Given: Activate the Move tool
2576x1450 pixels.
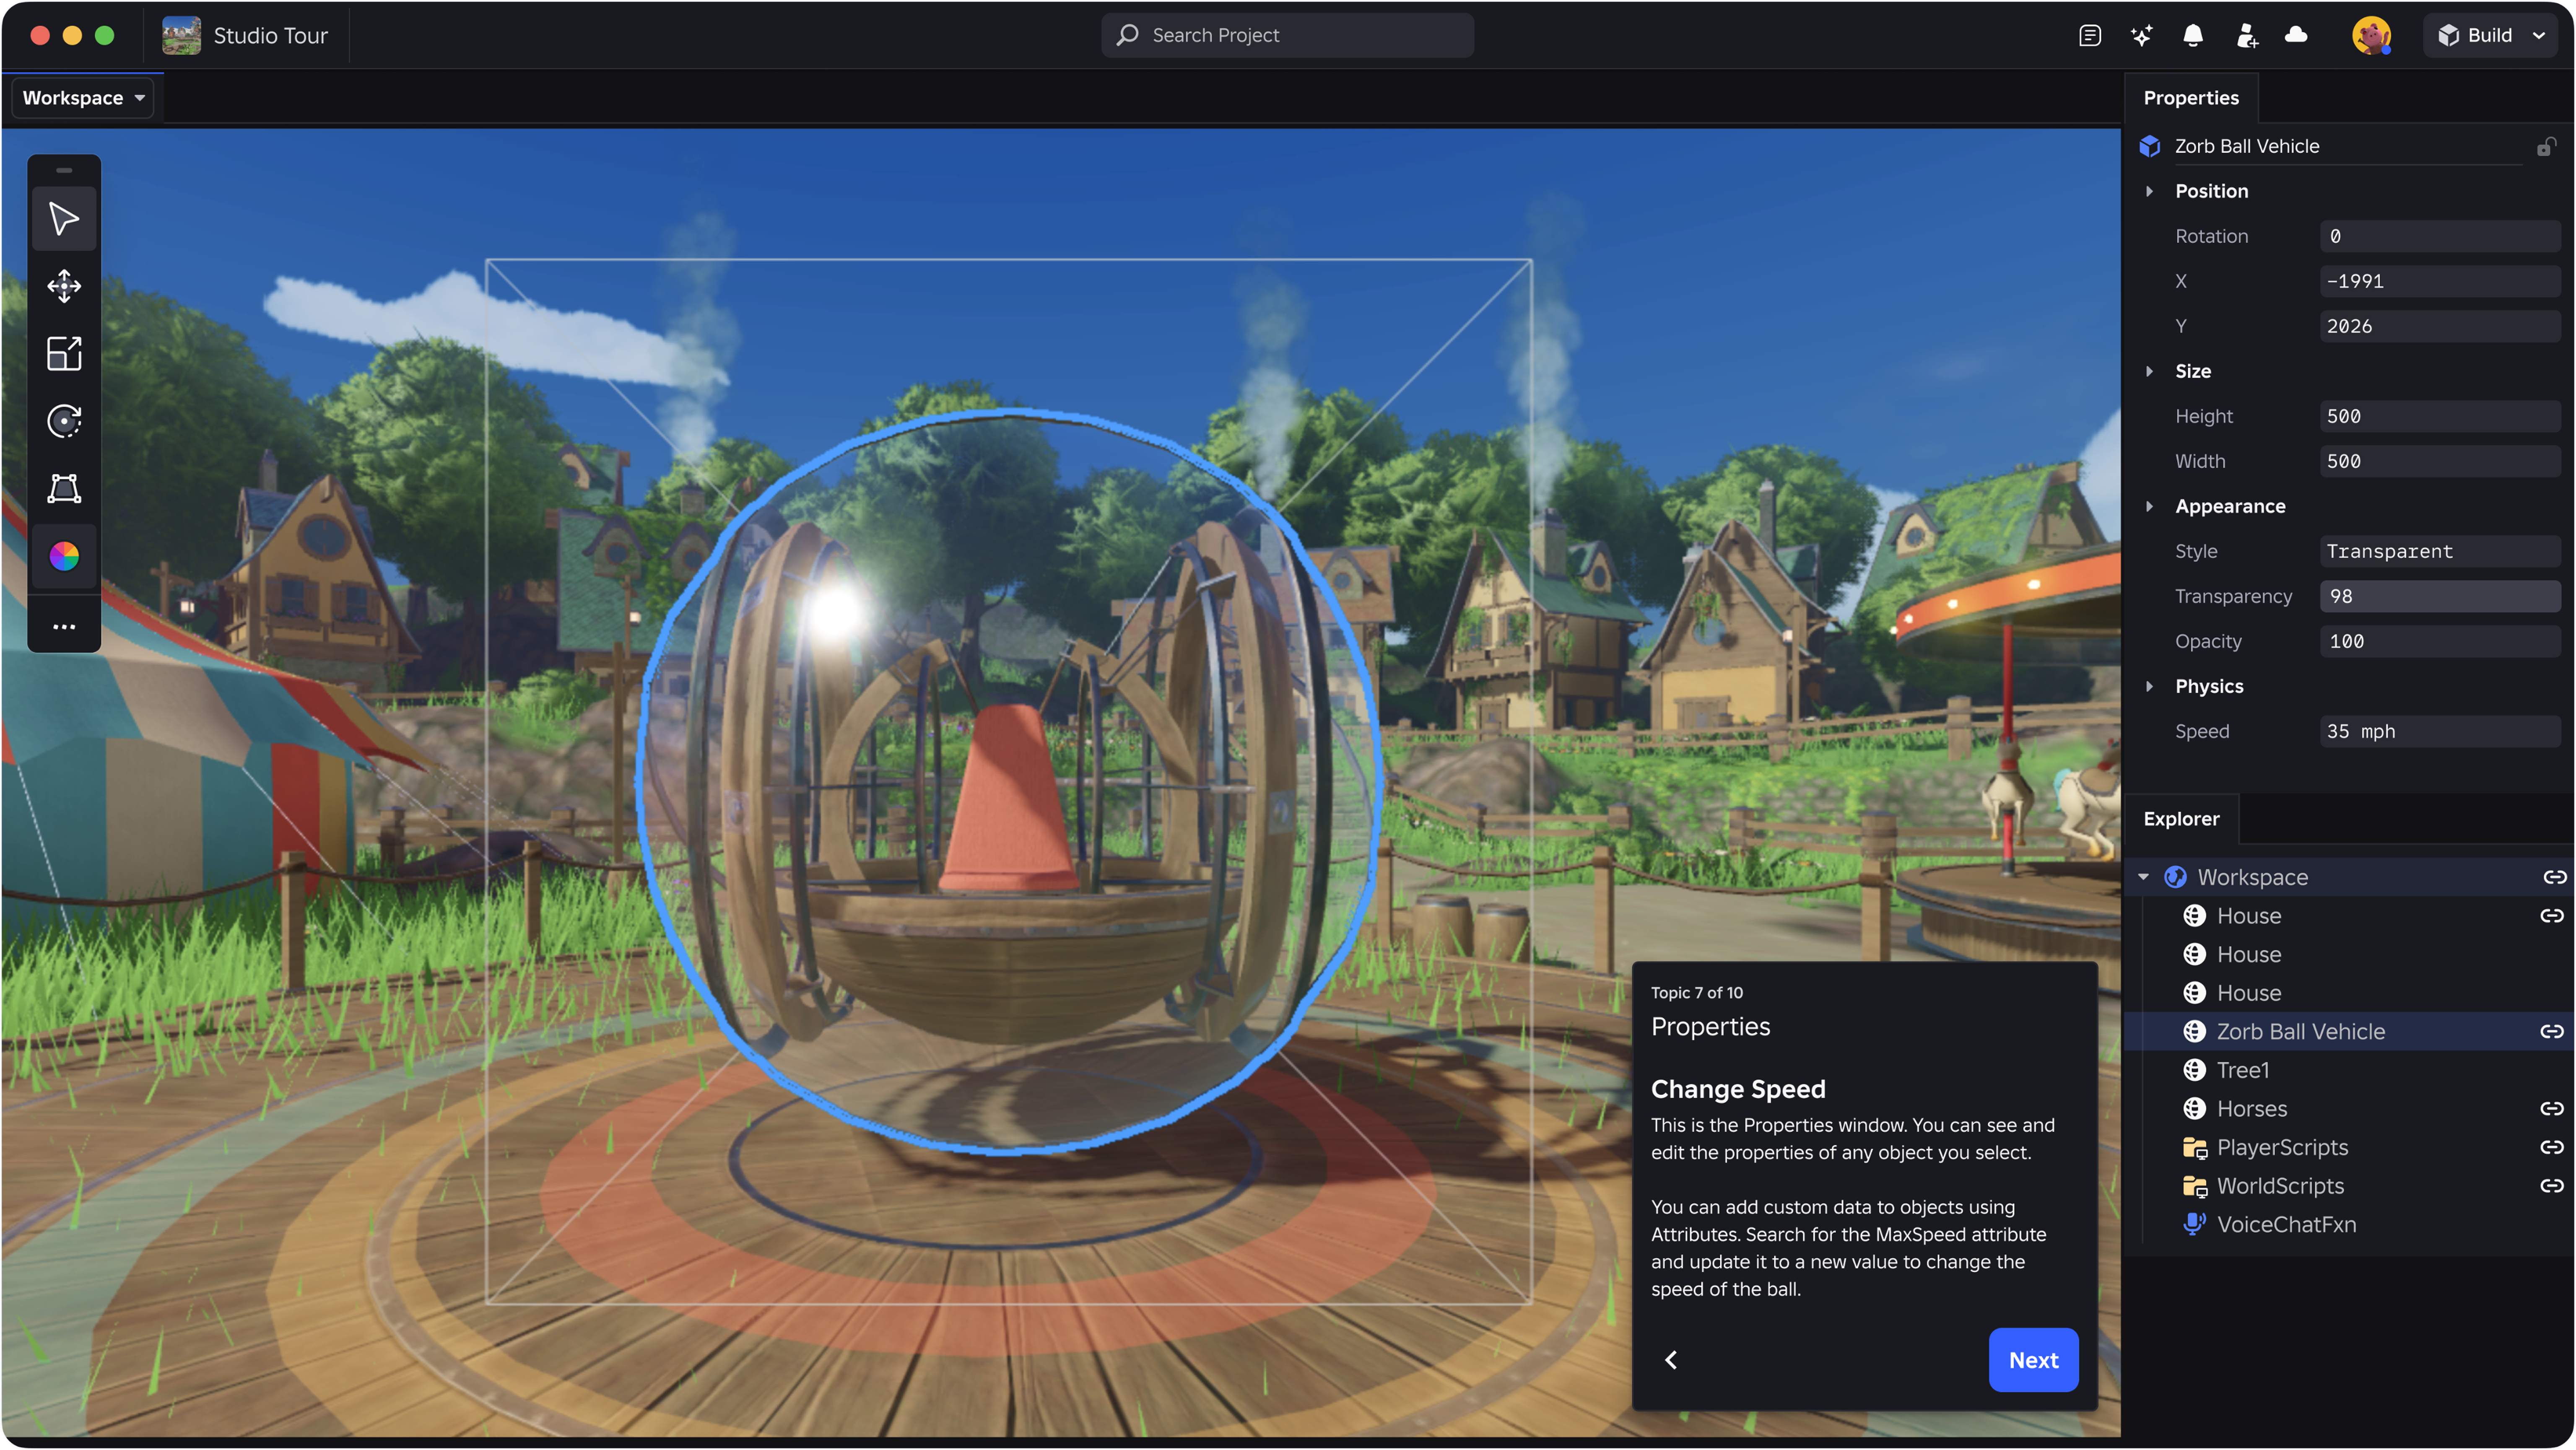Looking at the screenshot, I should [64, 286].
